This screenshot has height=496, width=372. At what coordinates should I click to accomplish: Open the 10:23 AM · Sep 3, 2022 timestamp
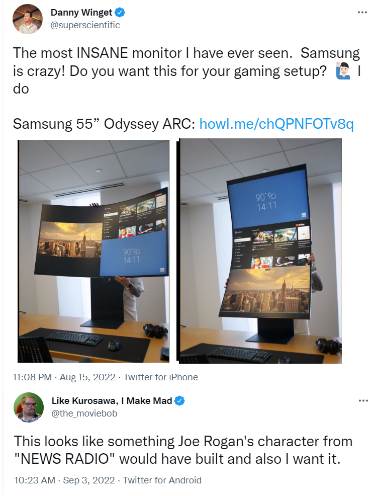point(64,480)
